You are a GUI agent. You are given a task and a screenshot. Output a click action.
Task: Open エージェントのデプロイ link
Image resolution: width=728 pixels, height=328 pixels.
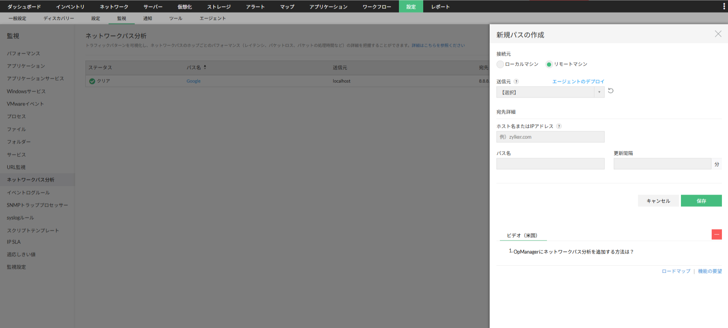[x=578, y=82]
